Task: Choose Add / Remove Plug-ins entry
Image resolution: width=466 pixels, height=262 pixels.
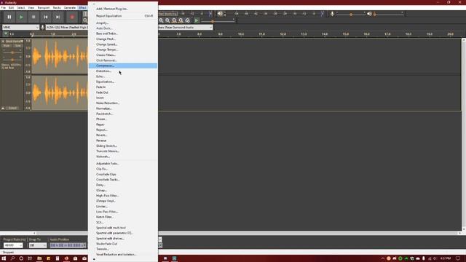Action: (x=123, y=9)
